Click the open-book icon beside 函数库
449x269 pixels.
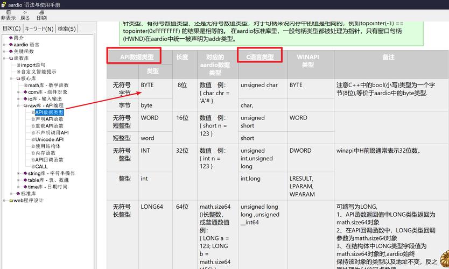coord(11,58)
